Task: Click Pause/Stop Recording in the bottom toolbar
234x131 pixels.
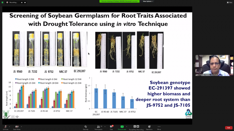Action: [136, 127]
